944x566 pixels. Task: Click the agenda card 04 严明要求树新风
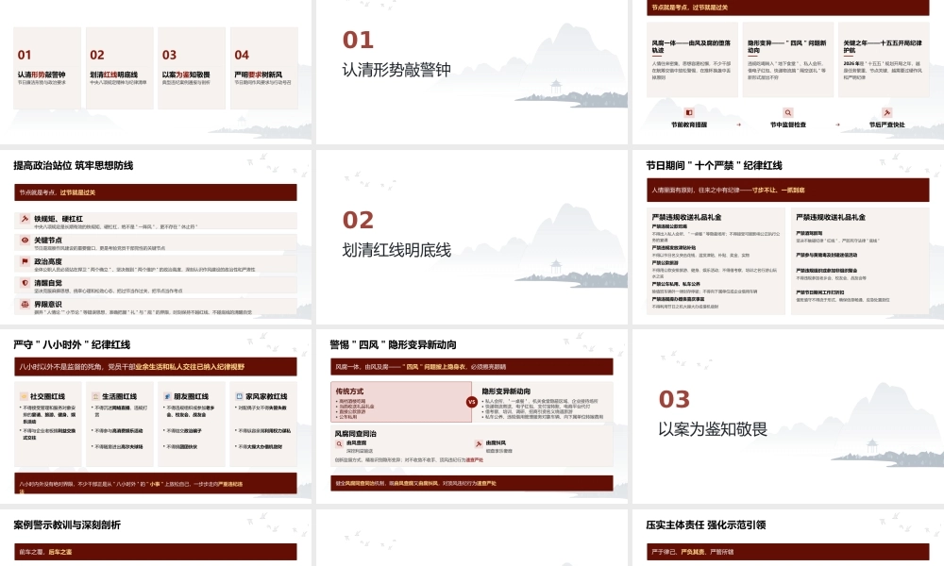point(263,68)
